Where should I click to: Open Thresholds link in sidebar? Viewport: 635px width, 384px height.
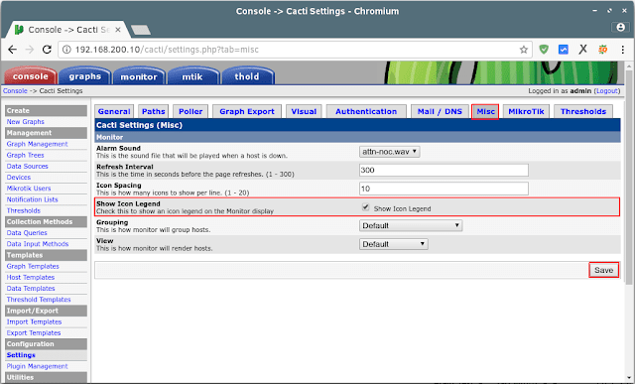(24, 210)
